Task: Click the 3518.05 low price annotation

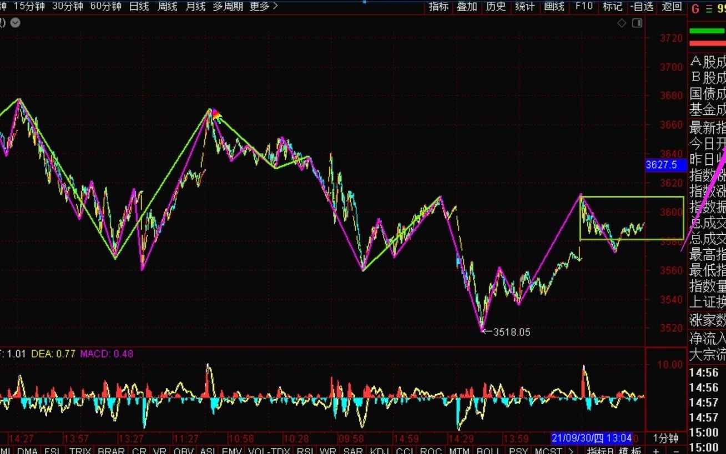Action: (511, 332)
